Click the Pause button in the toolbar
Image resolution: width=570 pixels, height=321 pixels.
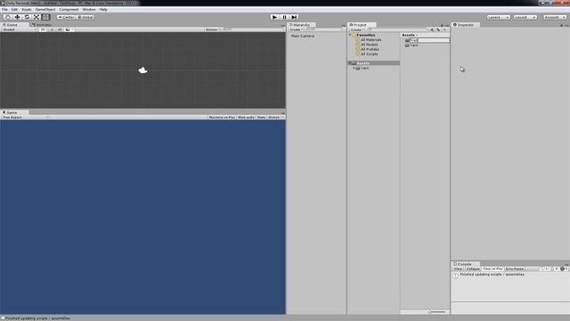pyautogui.click(x=284, y=17)
